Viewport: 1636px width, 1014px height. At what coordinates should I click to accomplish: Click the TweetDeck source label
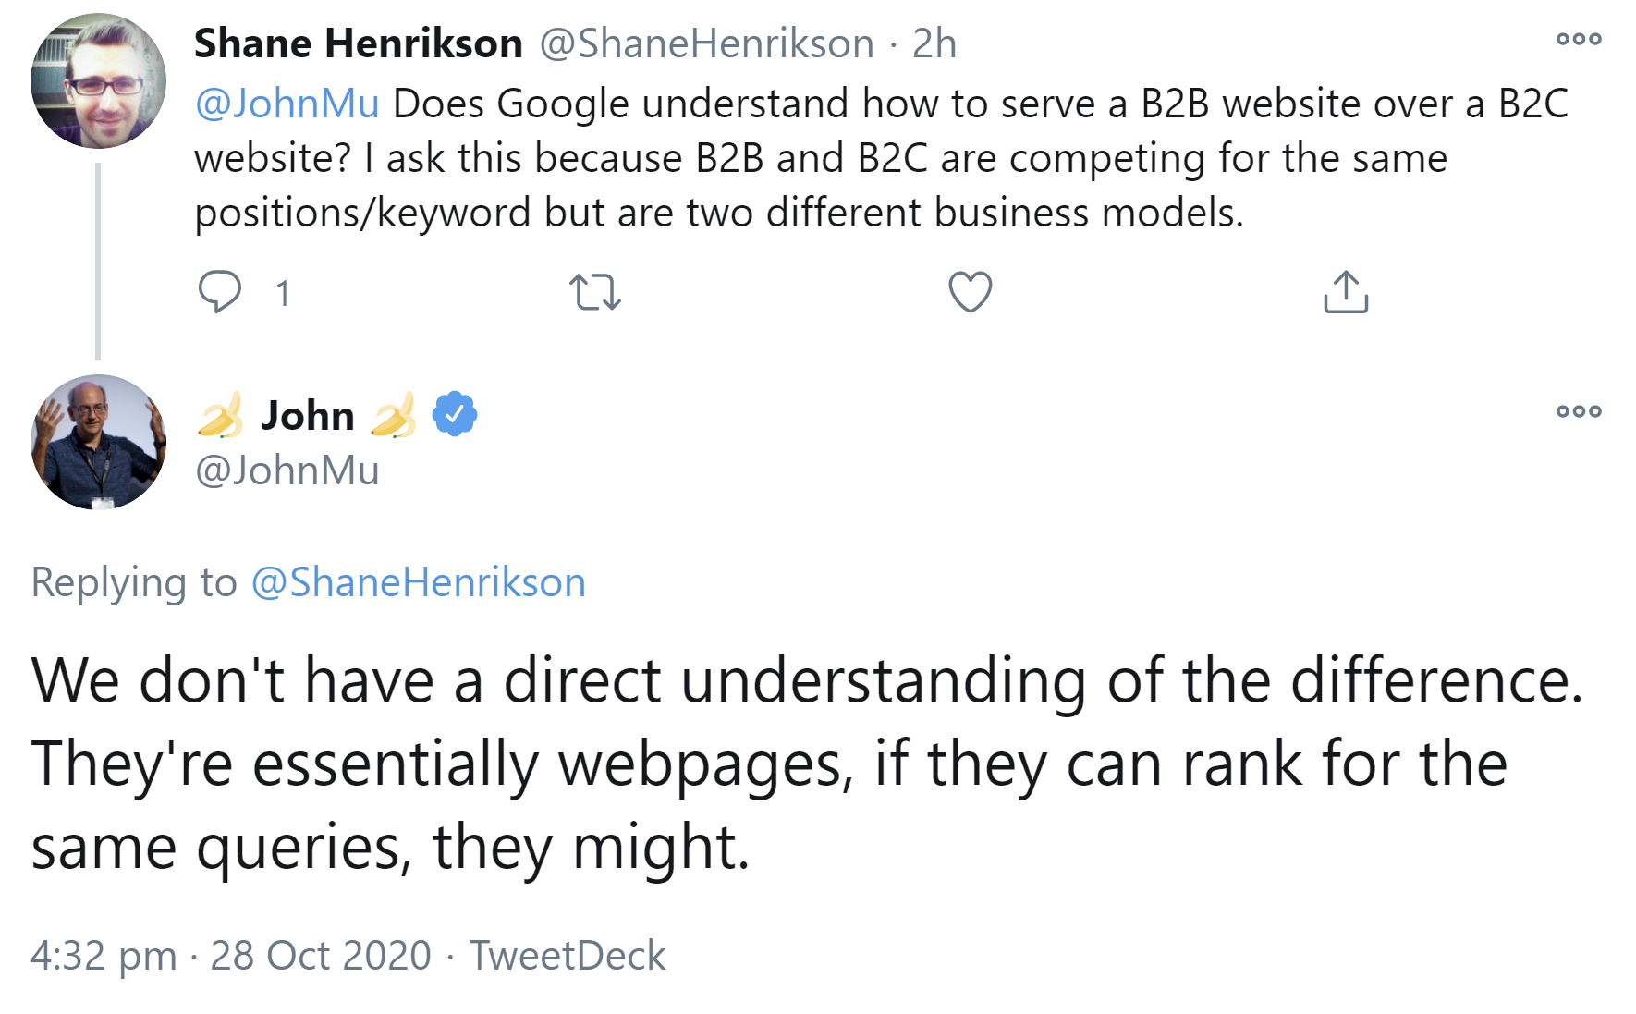pyautogui.click(x=567, y=957)
